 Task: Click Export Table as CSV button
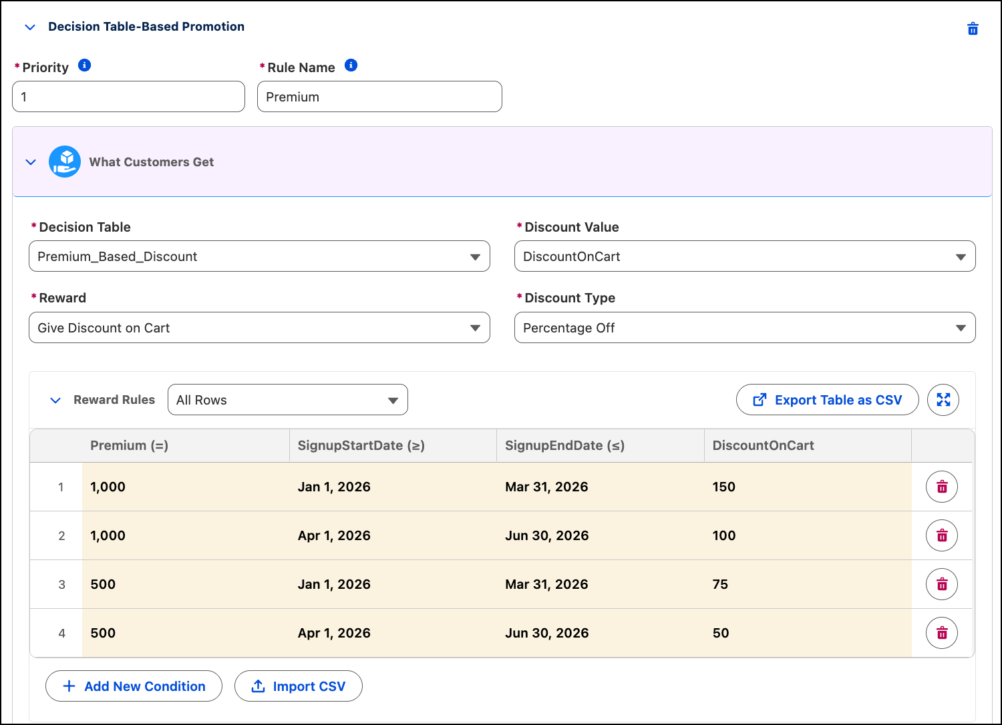[x=828, y=400]
